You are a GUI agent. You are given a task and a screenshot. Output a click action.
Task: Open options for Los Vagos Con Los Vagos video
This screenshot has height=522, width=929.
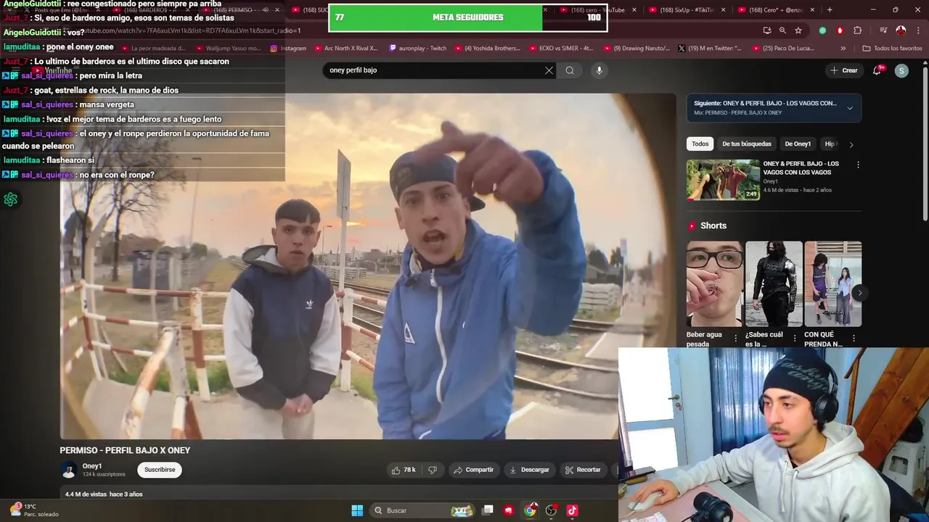[x=858, y=165]
